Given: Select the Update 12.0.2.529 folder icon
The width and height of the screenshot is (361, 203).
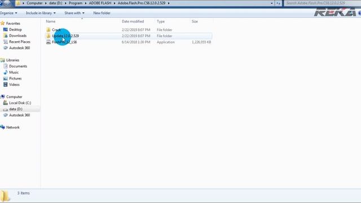Looking at the screenshot, I should tap(49, 36).
